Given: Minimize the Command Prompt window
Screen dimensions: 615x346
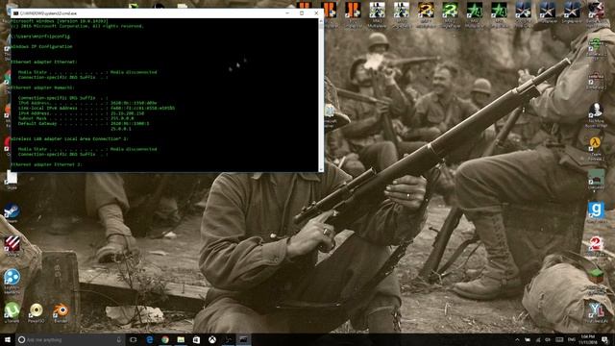Looking at the screenshot, I should point(287,12).
